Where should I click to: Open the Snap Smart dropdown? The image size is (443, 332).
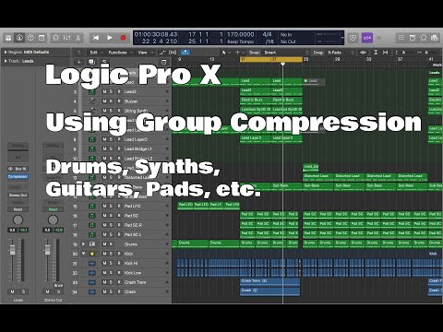286,53
